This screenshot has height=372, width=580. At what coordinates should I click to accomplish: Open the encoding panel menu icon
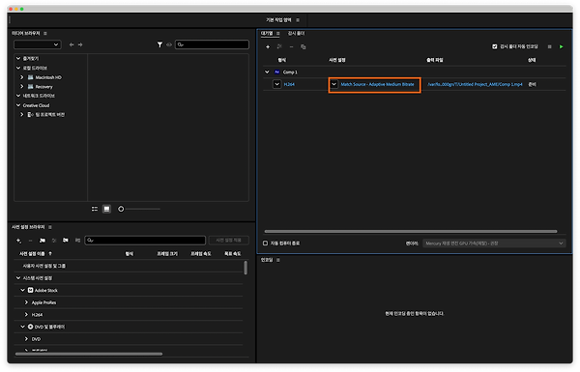point(278,260)
